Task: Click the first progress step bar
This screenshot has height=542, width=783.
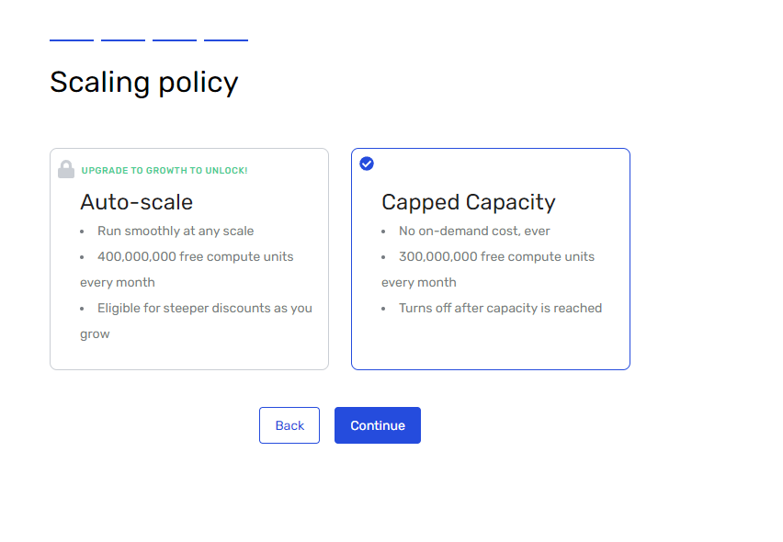Action: pos(72,40)
